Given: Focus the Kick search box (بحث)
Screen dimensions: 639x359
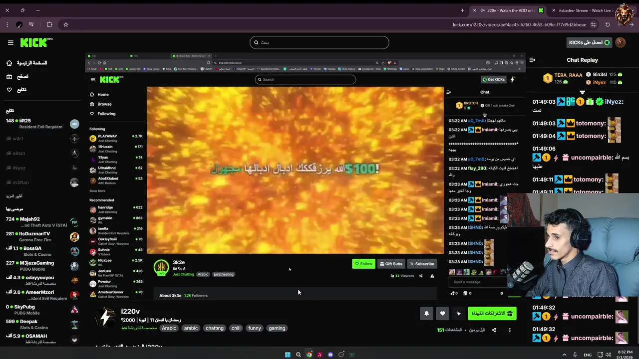Looking at the screenshot, I should click(x=319, y=42).
